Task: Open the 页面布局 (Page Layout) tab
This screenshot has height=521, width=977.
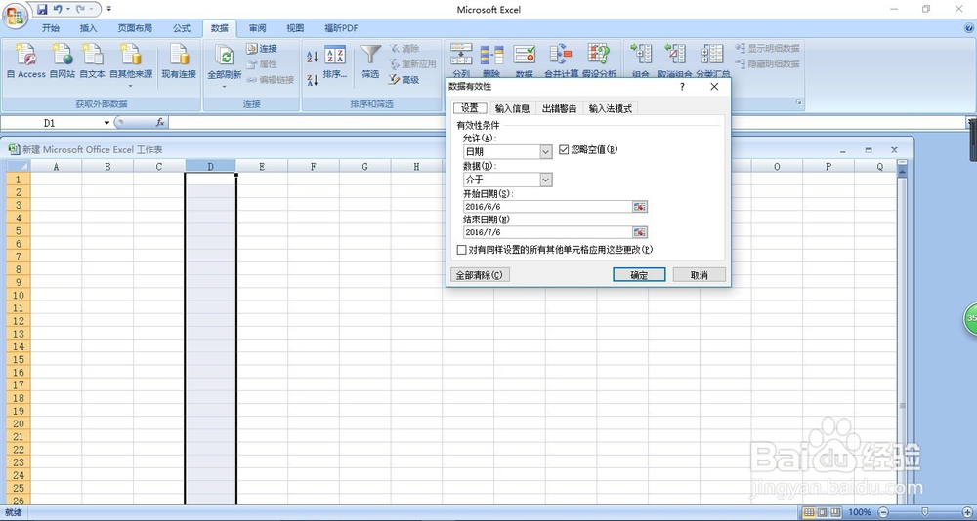Action: click(x=135, y=28)
